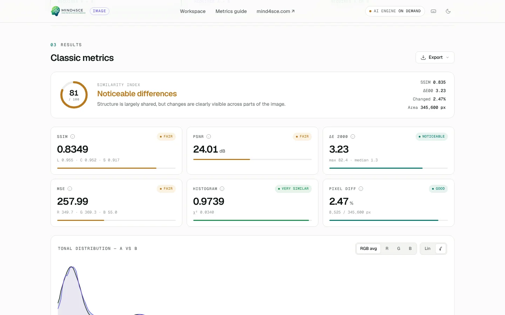This screenshot has height=315, width=505.
Task: Click the NOTICEABLE badge on ΔE 2000
Action: (432, 136)
